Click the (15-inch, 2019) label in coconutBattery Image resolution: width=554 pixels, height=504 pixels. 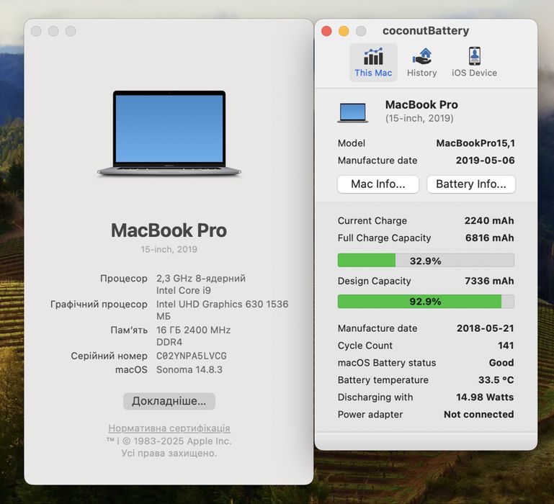click(419, 118)
